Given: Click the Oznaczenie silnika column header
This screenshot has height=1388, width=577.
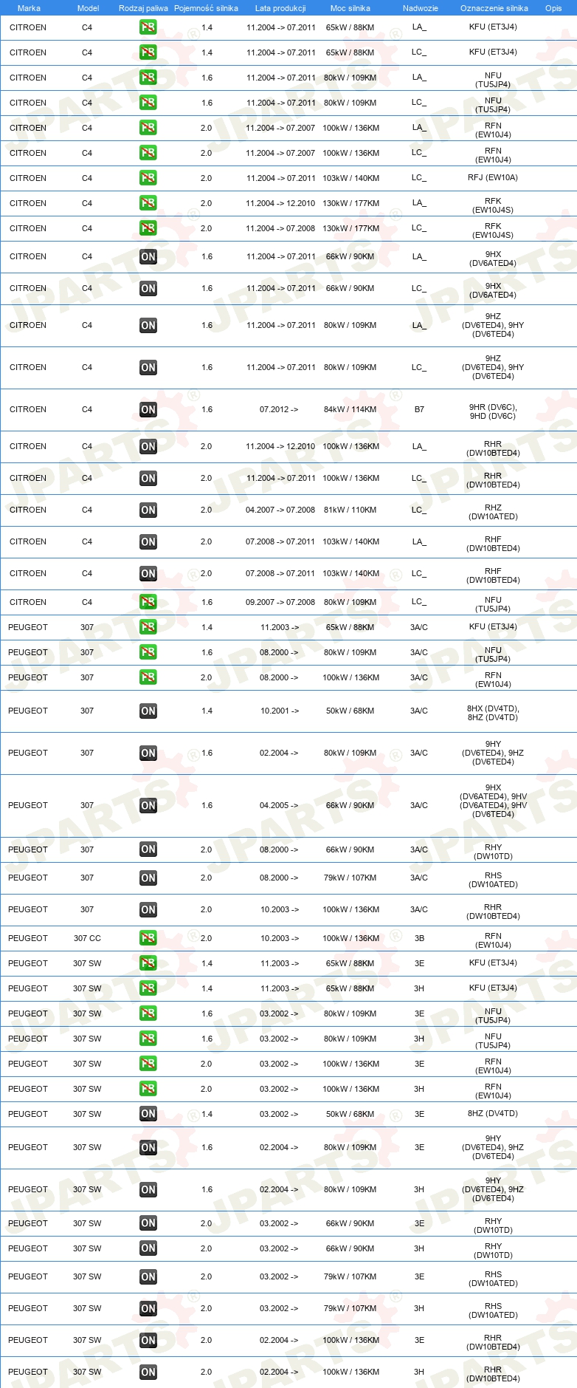Looking at the screenshot, I should point(494,8).
